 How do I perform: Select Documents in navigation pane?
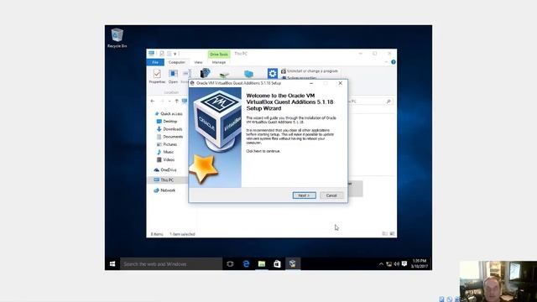pyautogui.click(x=169, y=137)
